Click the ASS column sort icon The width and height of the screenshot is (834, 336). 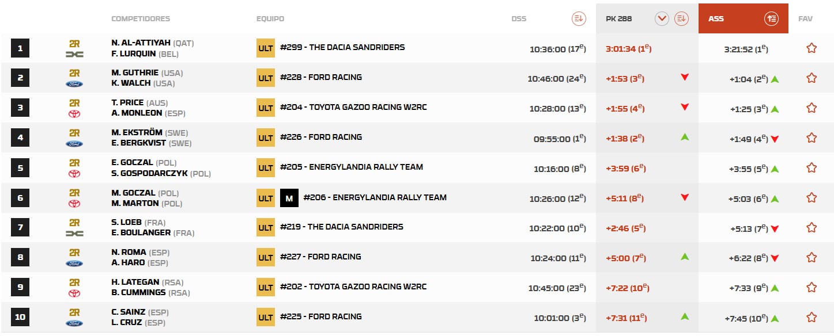click(x=772, y=18)
